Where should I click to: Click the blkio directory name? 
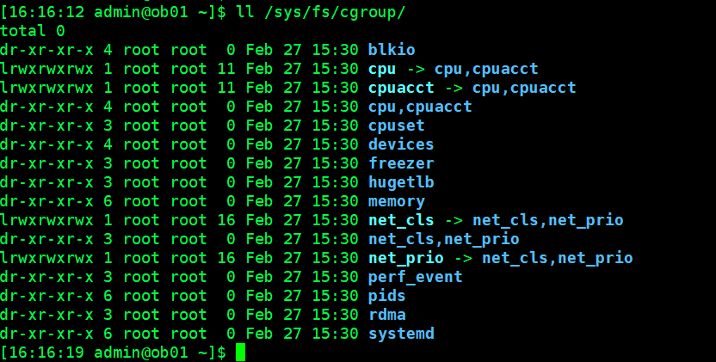(x=392, y=50)
